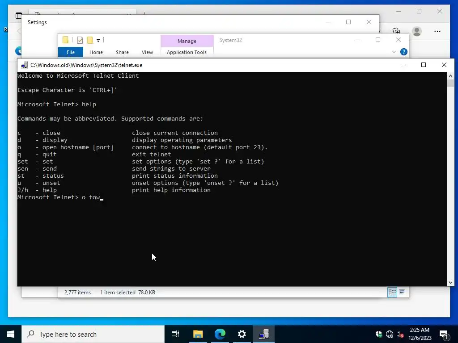Launch Microsoft Edge from the taskbar
The width and height of the screenshot is (458, 343).
[220, 334]
